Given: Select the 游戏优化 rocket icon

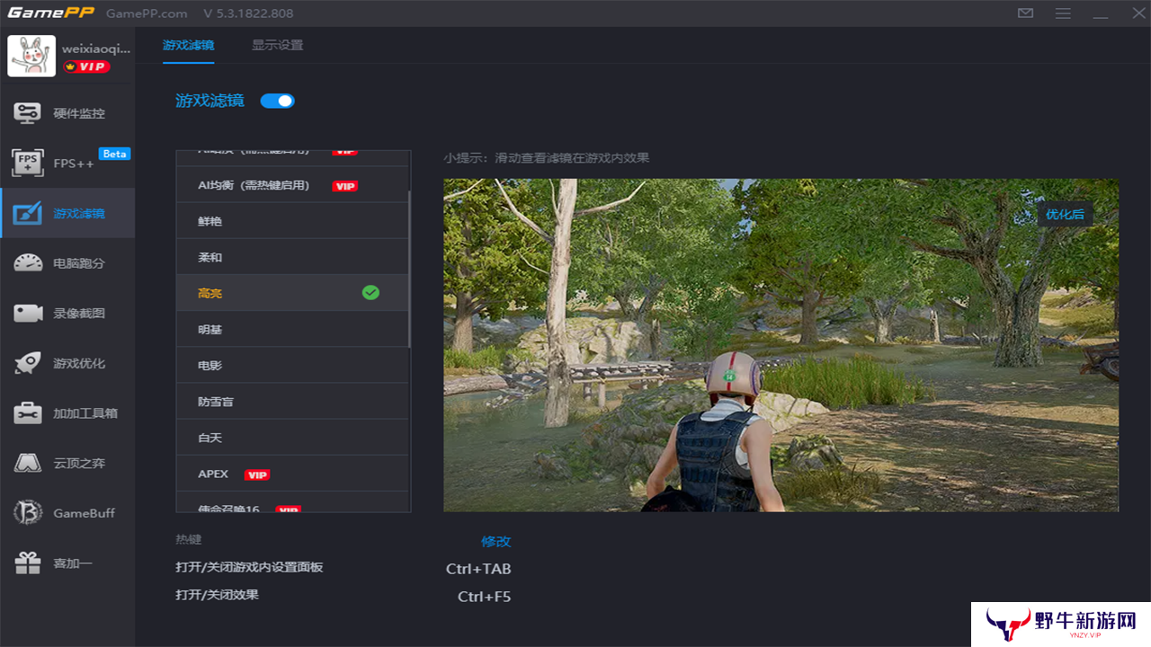Looking at the screenshot, I should tap(28, 363).
